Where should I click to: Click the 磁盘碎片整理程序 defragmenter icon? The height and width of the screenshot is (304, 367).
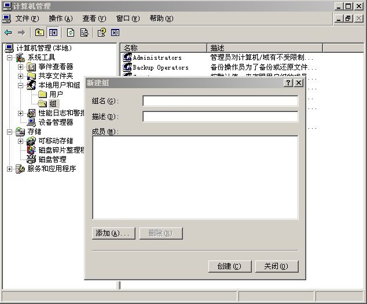31,150
